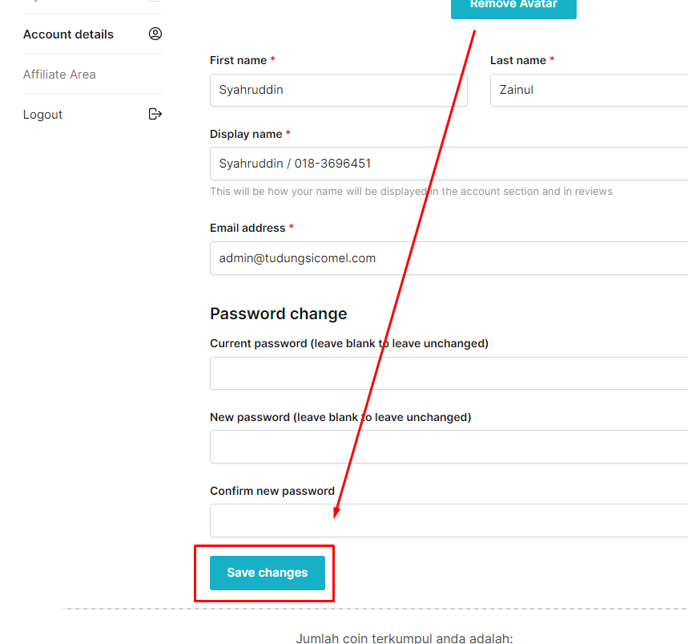Click the Current password input box

click(449, 374)
